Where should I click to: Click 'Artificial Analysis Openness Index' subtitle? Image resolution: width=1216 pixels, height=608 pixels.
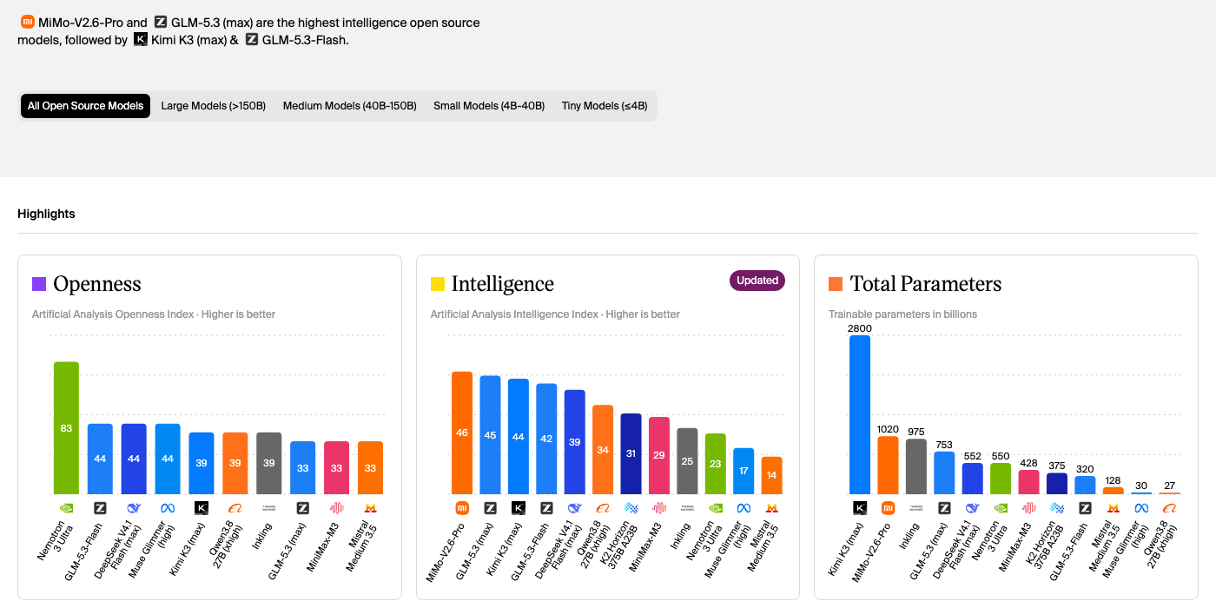tap(113, 314)
